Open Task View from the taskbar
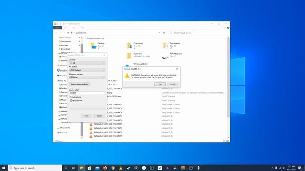This screenshot has height=171, width=305. tap(73, 168)
